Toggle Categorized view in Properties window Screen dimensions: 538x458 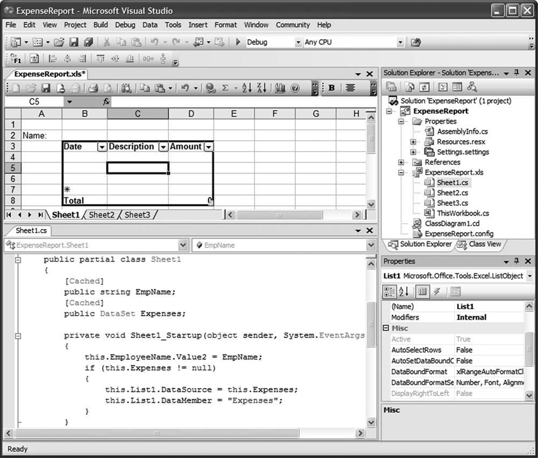(x=389, y=292)
